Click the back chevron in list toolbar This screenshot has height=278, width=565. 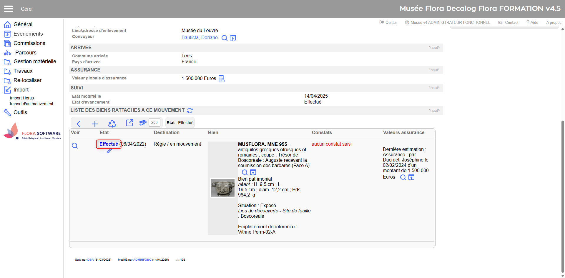point(79,124)
